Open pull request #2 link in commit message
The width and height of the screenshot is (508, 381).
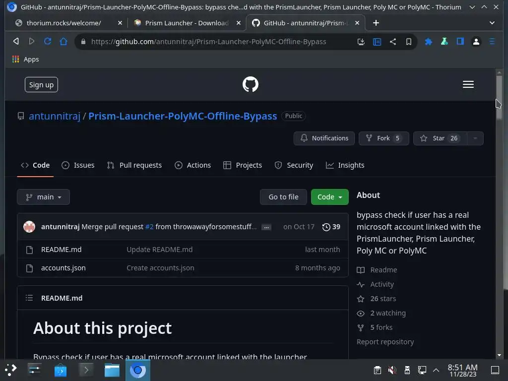[149, 227]
